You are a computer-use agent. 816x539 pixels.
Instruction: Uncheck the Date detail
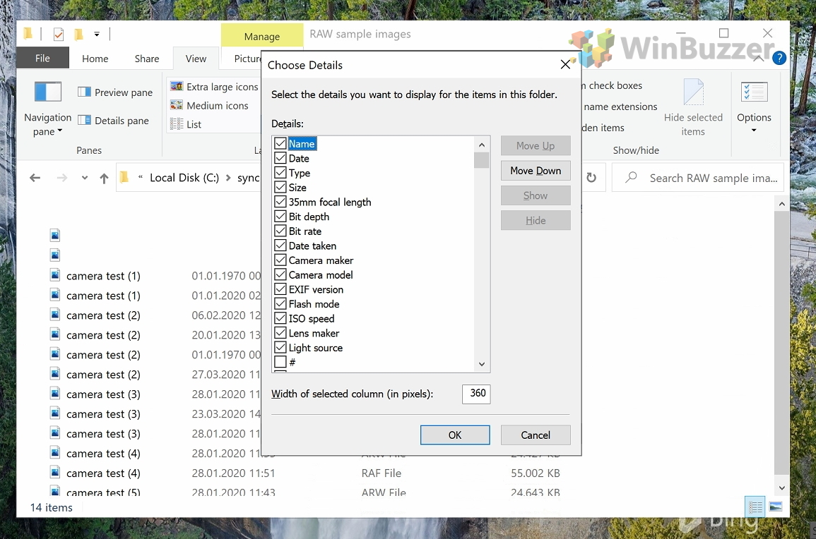[280, 157]
